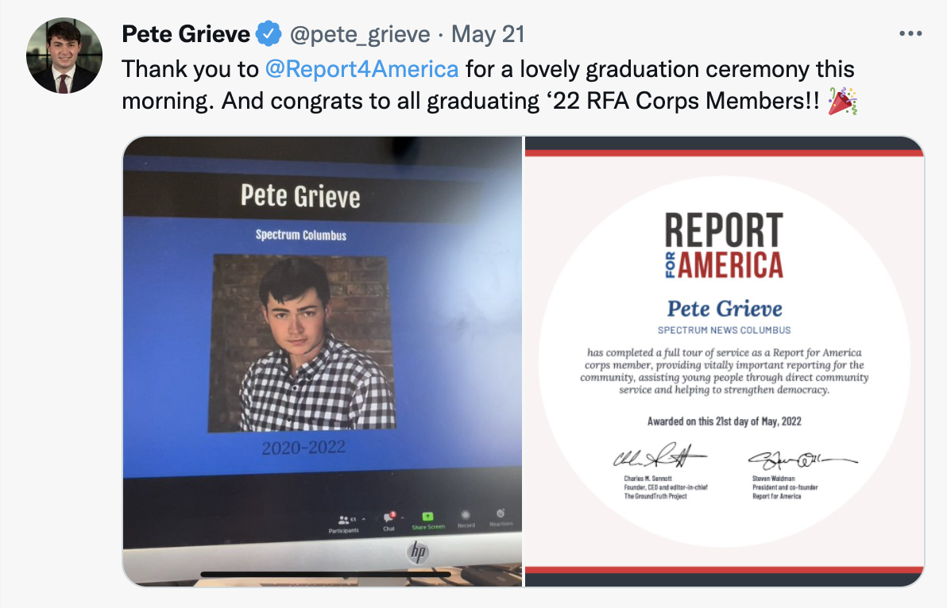Click the Record icon in Zoom toolbar

466,516
